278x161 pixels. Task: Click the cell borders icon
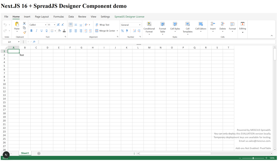coord(52,31)
